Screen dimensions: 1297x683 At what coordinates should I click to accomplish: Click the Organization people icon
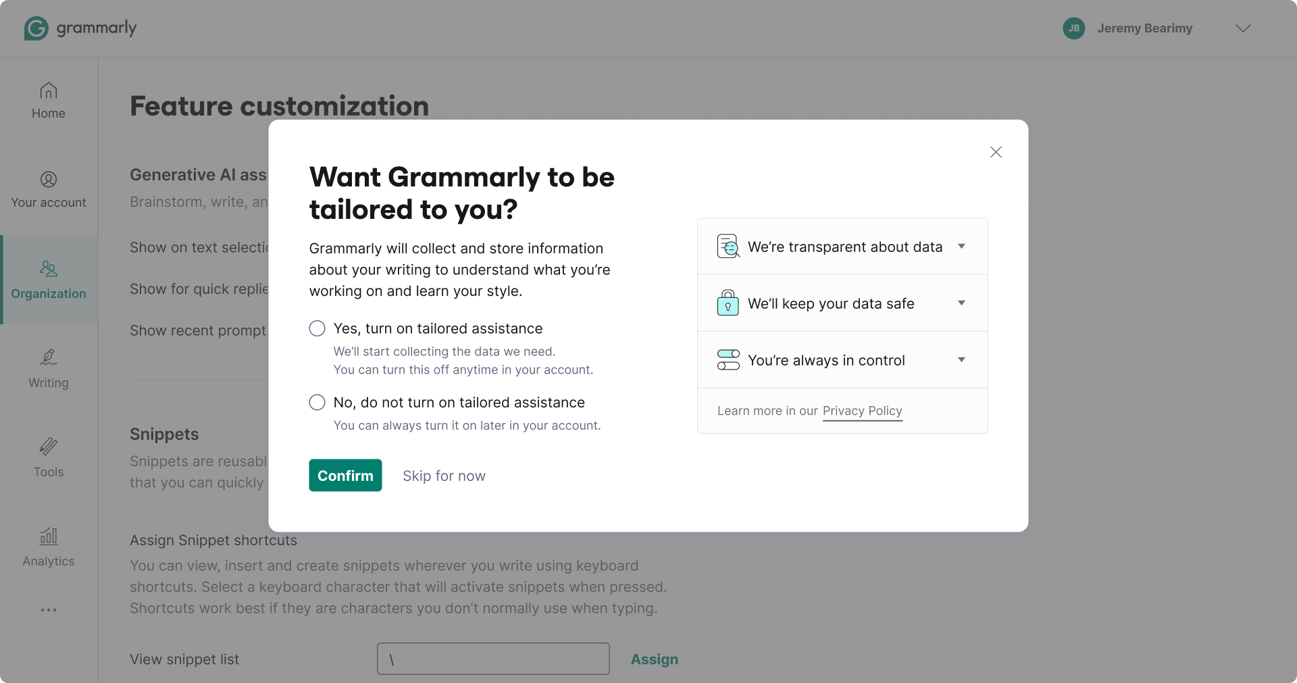click(x=48, y=269)
